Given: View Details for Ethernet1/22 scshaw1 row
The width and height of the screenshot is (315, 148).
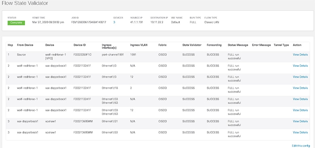Looking at the screenshot, I should (300, 132).
